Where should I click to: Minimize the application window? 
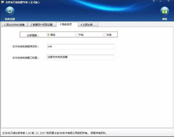click(x=161, y=1)
